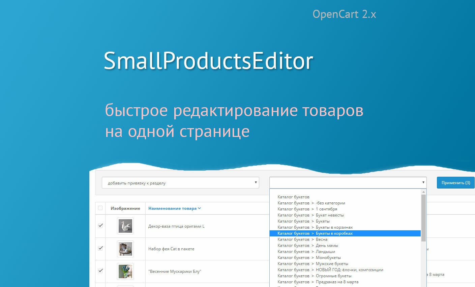Select option 'Огромные букеты'
This screenshot has height=287, width=475.
pyautogui.click(x=345, y=276)
